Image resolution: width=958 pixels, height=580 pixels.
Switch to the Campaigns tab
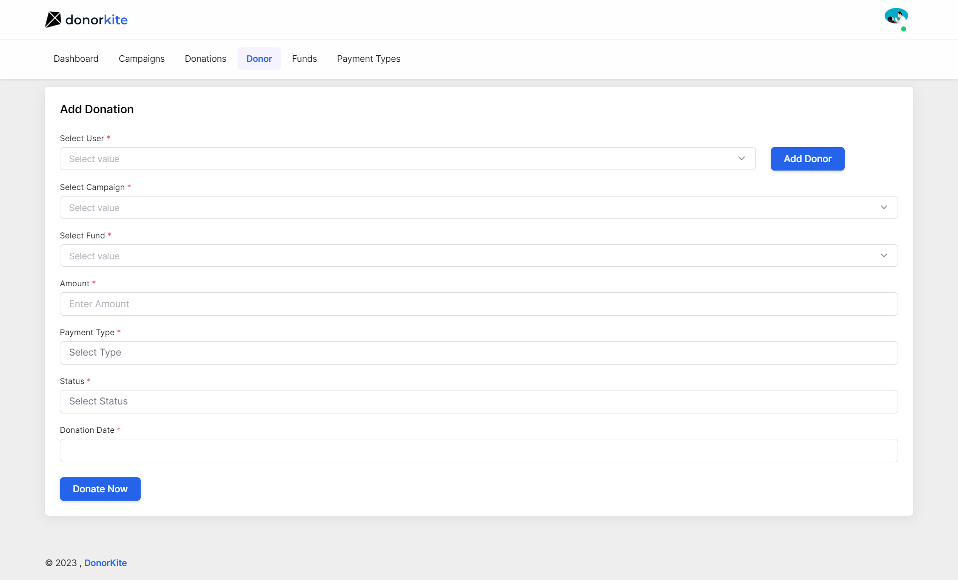(x=142, y=59)
